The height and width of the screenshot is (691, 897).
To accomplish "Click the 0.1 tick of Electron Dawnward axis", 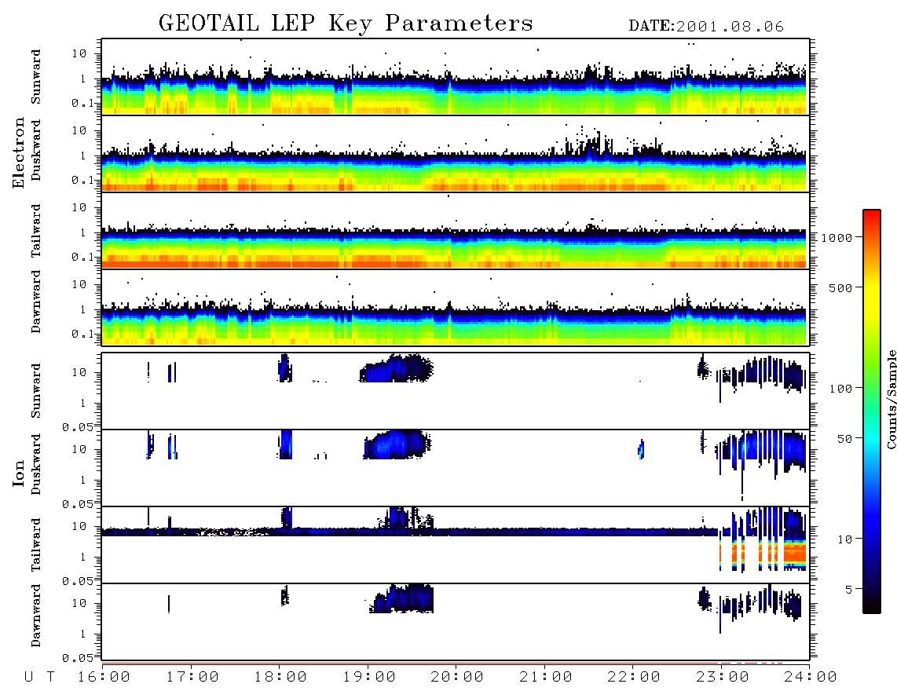I will click(82, 334).
